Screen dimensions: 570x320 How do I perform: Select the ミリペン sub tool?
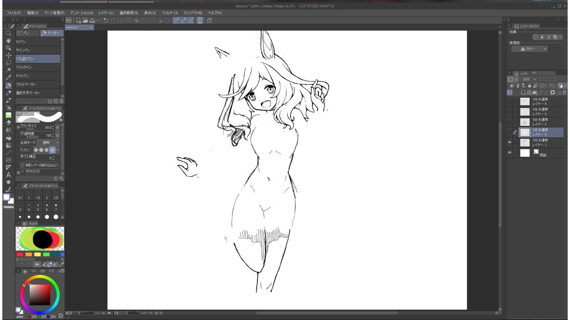pos(38,41)
